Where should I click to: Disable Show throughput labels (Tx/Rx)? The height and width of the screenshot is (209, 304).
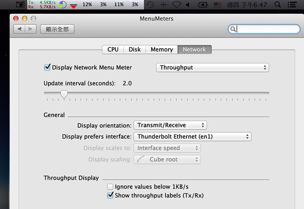click(x=110, y=195)
